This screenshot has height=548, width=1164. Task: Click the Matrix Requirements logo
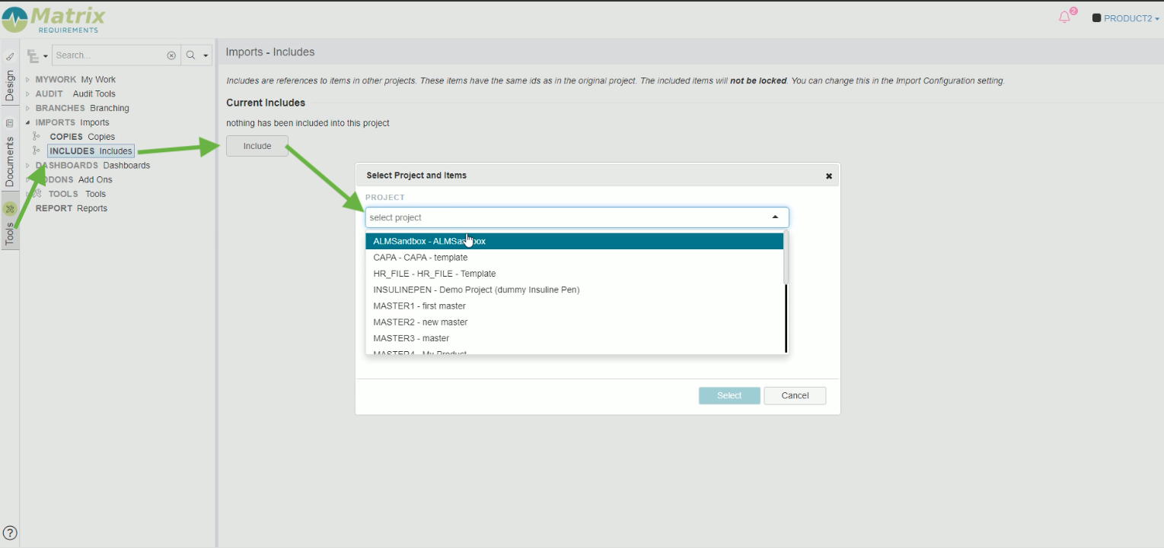[55, 19]
